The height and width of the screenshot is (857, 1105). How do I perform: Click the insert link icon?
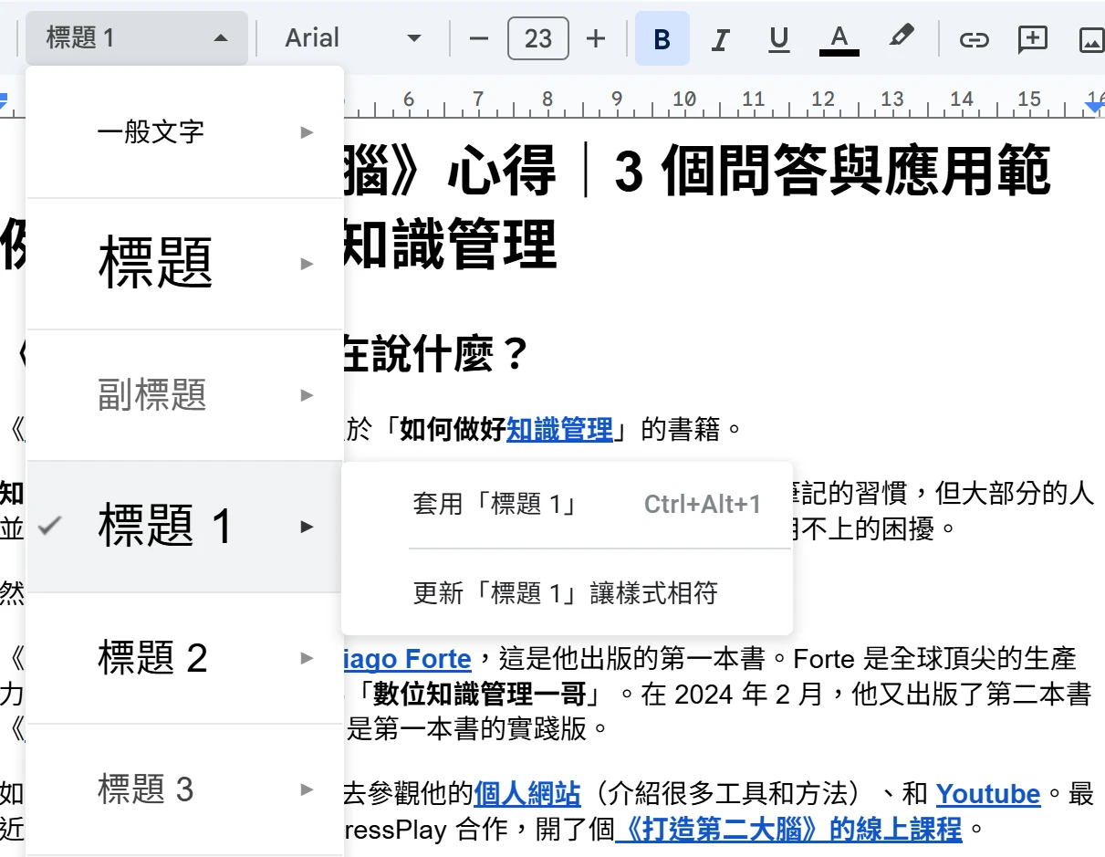click(975, 38)
